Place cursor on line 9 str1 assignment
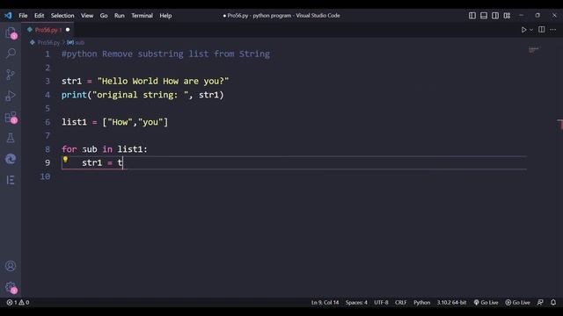Screen dimensions: 563x316 [x=102, y=163]
